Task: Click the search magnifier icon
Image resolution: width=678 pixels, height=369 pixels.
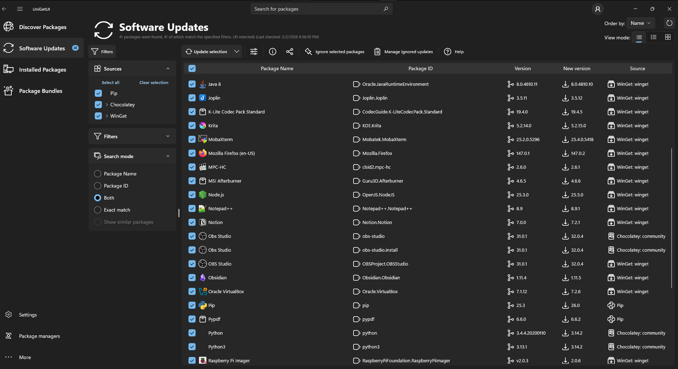Action: [x=386, y=9]
